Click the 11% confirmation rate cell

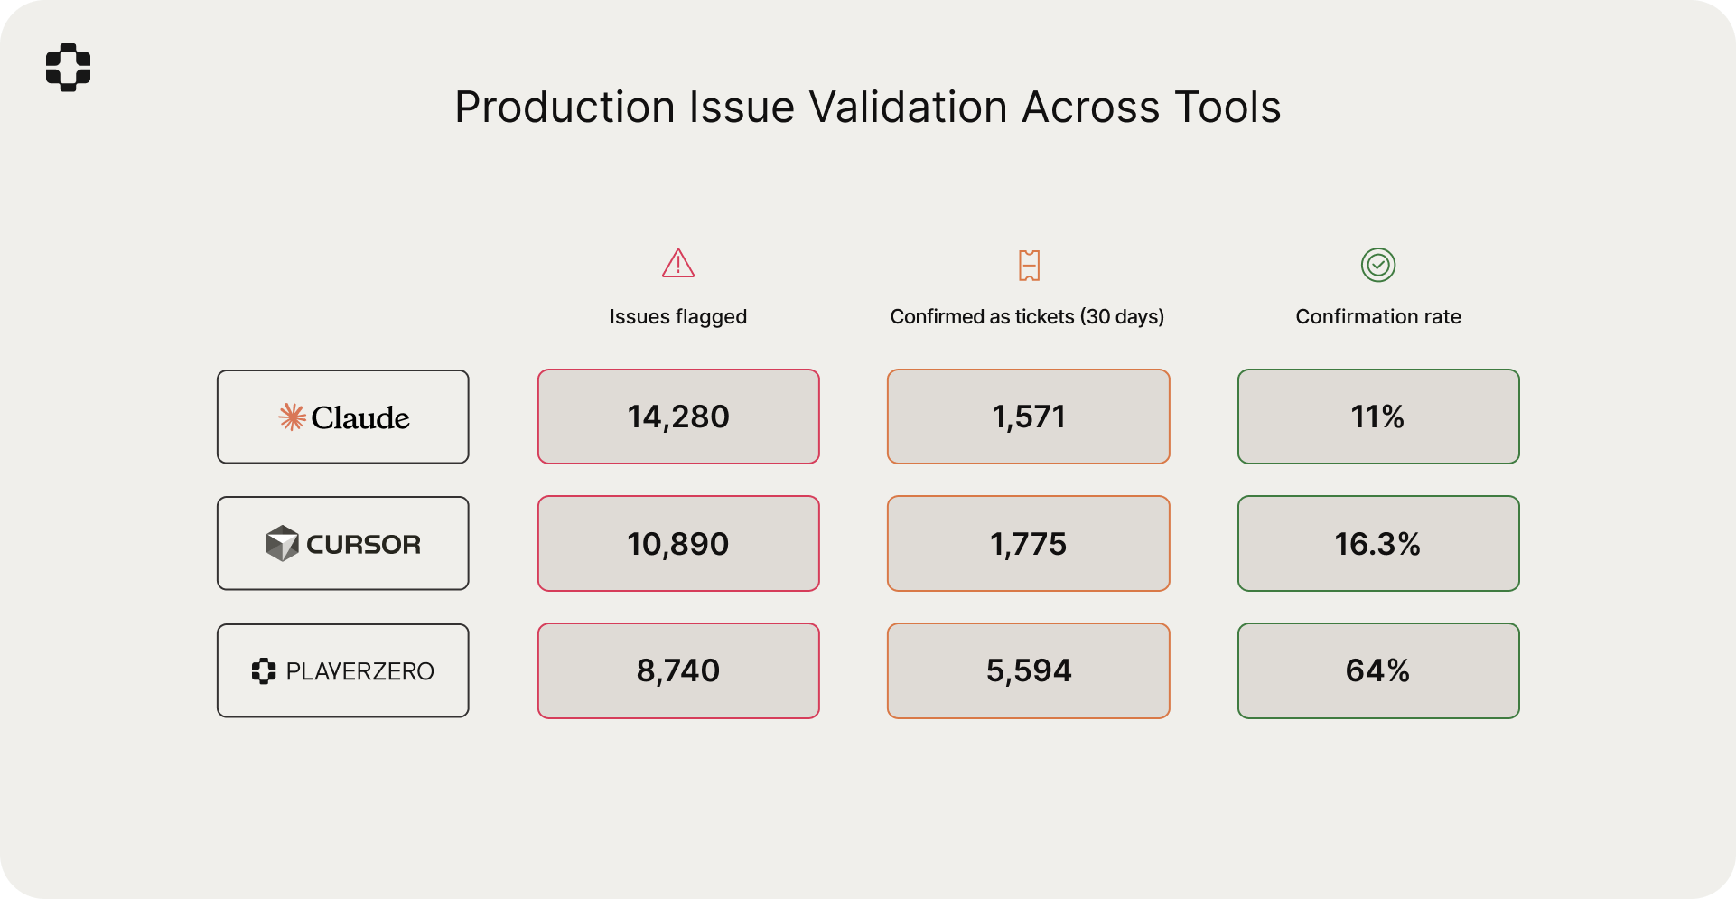click(1378, 417)
